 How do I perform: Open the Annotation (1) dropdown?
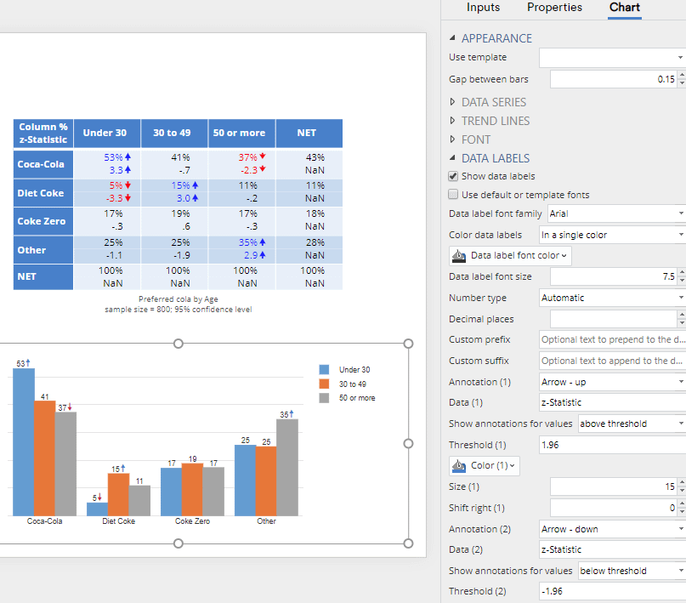pos(611,383)
